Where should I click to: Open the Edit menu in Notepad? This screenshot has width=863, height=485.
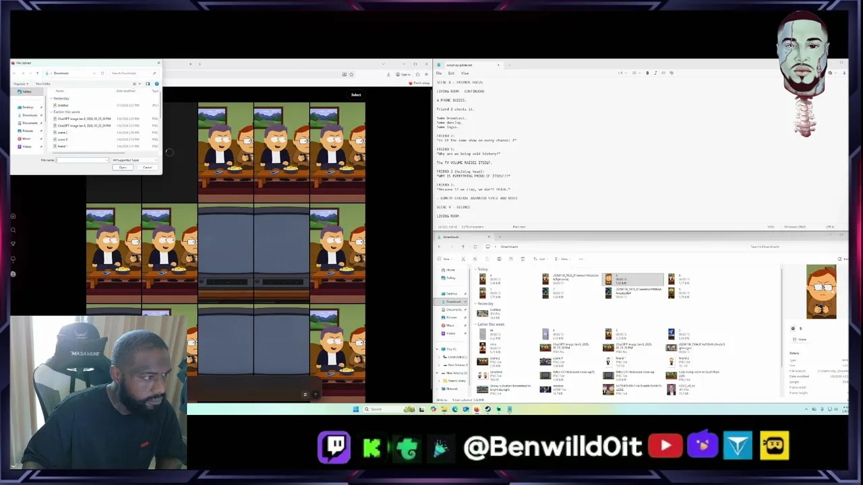[x=451, y=73]
